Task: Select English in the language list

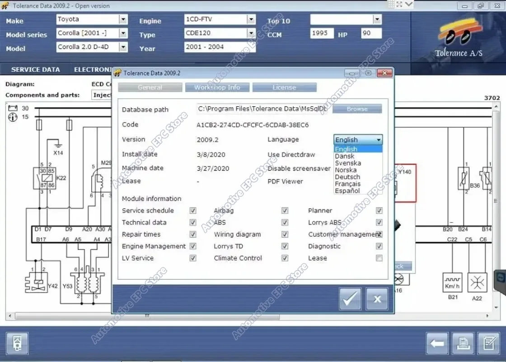Action: click(x=358, y=149)
